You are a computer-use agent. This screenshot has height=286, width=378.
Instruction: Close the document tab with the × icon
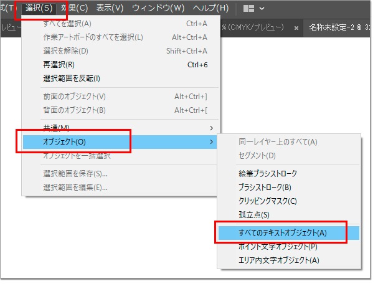tap(296, 28)
